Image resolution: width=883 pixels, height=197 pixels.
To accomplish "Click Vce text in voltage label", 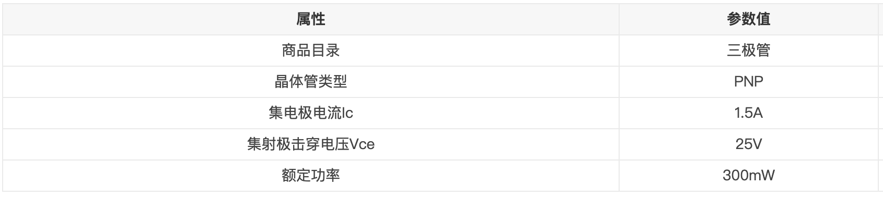I will pos(362,144).
